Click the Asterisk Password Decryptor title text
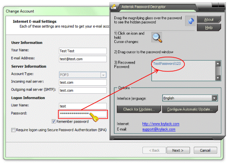The height and width of the screenshot is (164, 228). 144,7
